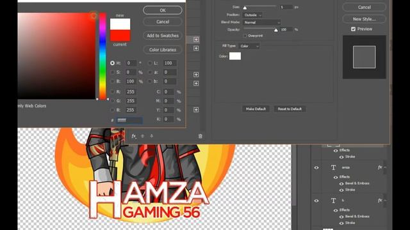Hide Stroke effect on h layer
The width and height of the screenshot is (410, 230).
tap(341, 223)
